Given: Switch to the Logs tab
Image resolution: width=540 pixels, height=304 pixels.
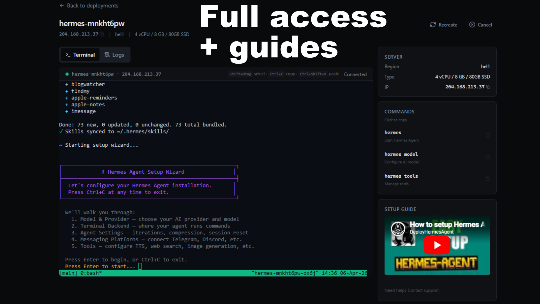Looking at the screenshot, I should pyautogui.click(x=114, y=55).
